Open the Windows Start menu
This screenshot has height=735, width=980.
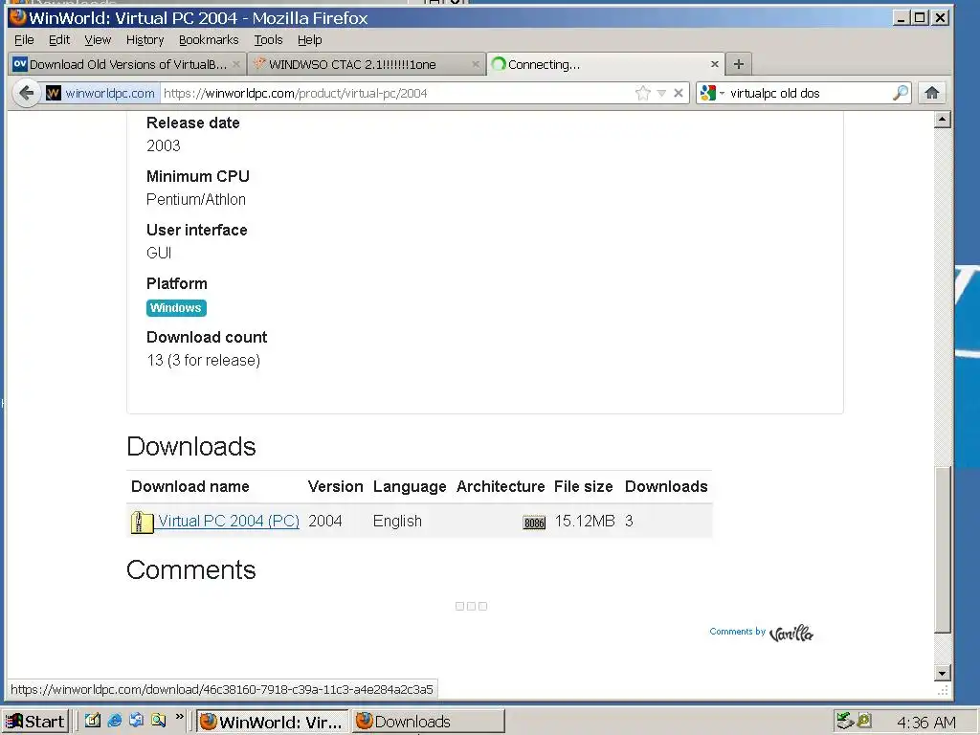tap(35, 722)
